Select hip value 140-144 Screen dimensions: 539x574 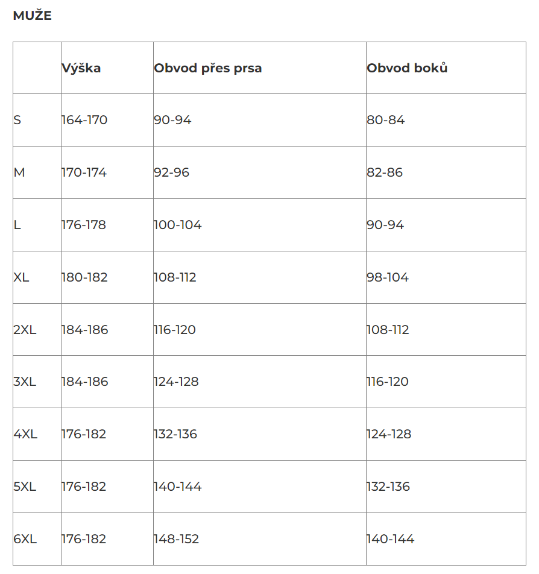[390, 539]
